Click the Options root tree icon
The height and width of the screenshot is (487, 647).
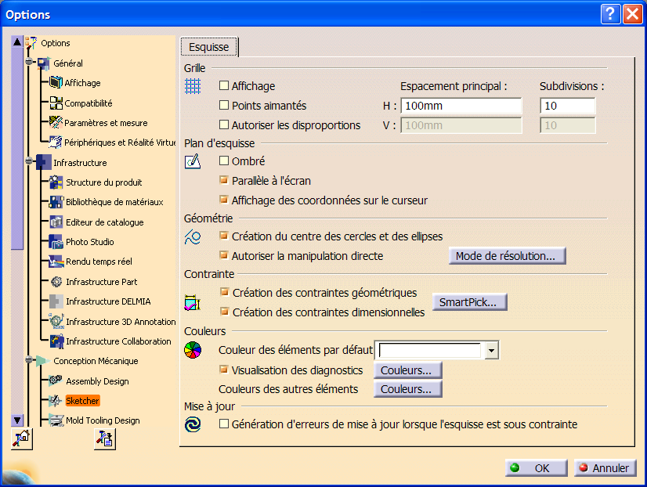coord(31,43)
